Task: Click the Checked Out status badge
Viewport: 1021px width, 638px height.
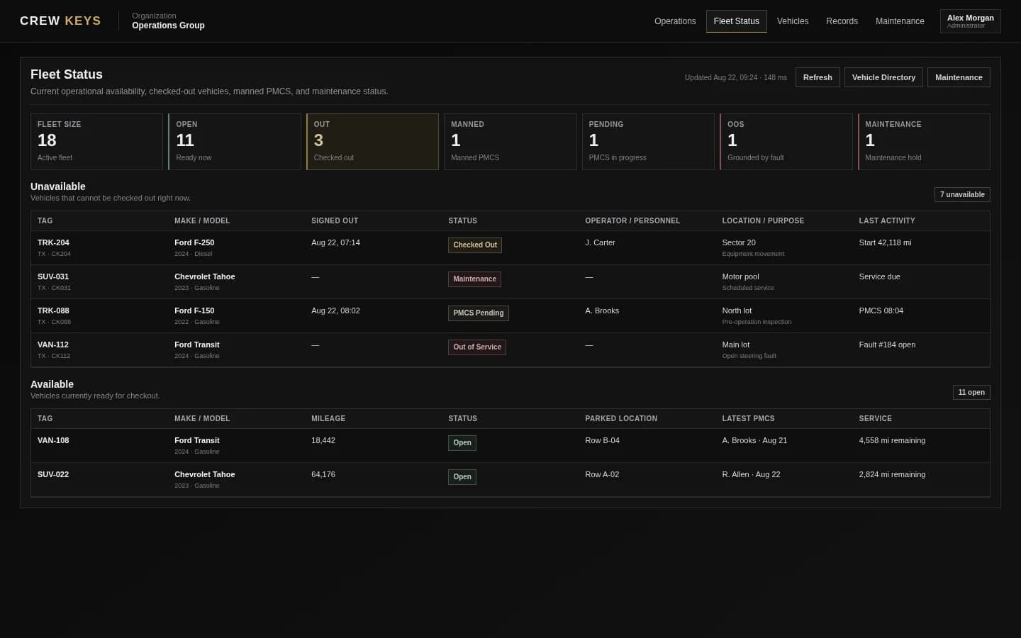Action: (475, 245)
